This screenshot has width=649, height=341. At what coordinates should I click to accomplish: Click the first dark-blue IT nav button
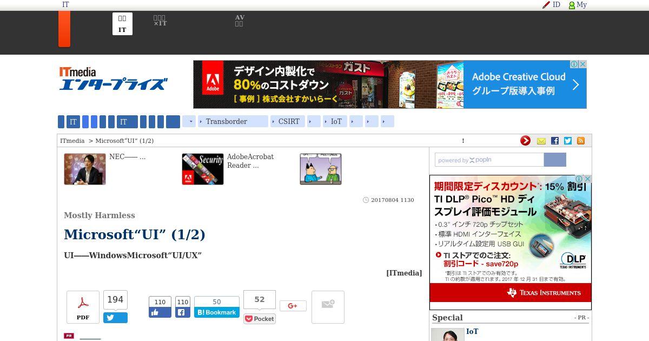tap(73, 121)
